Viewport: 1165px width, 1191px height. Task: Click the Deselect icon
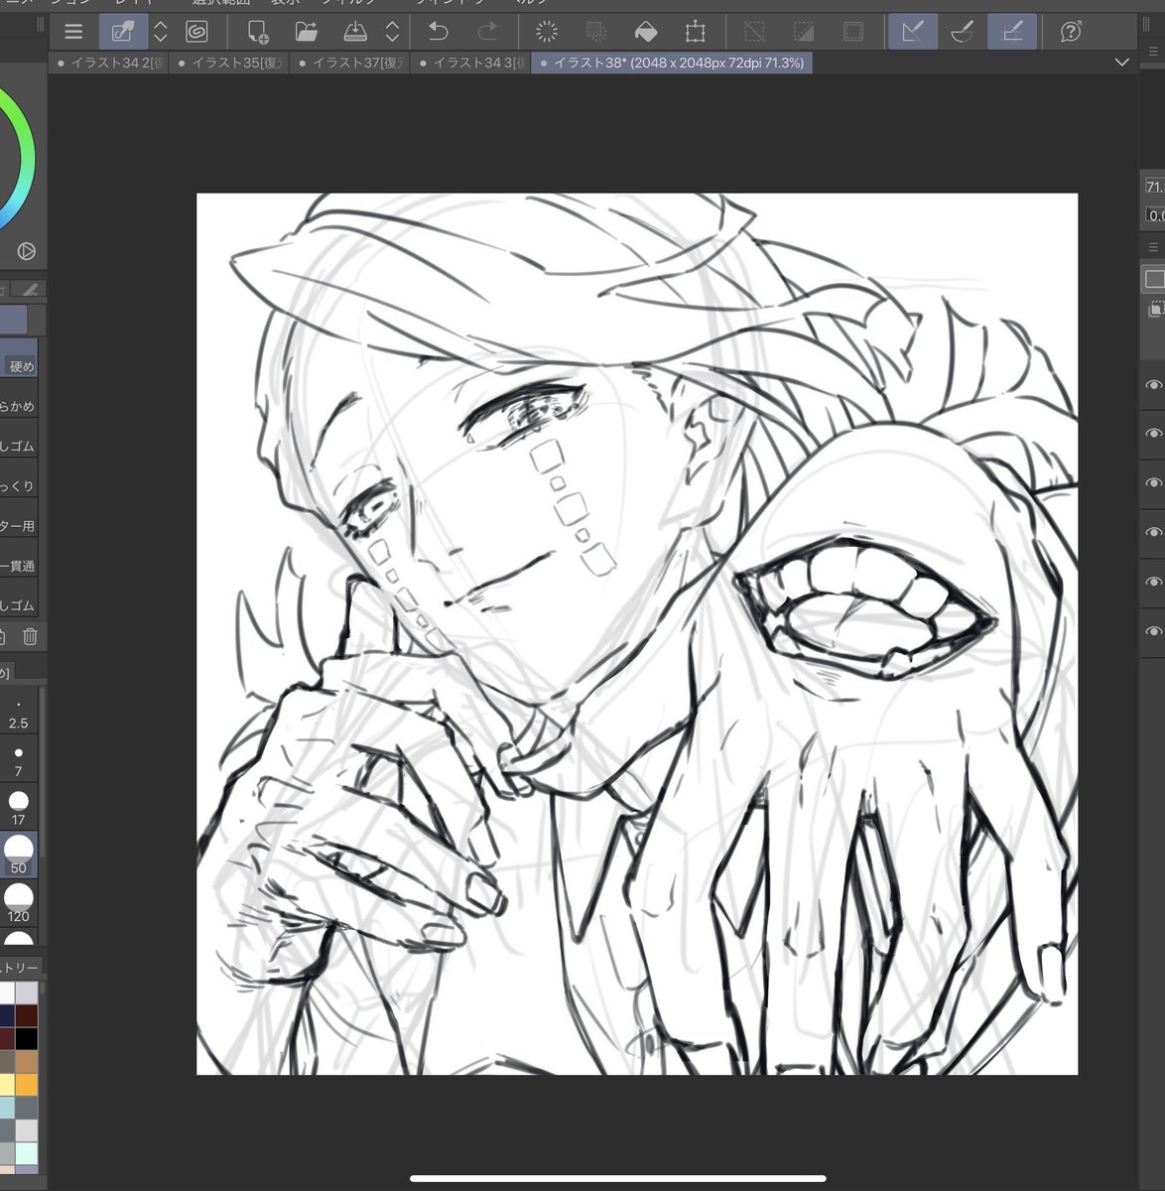pos(755,32)
